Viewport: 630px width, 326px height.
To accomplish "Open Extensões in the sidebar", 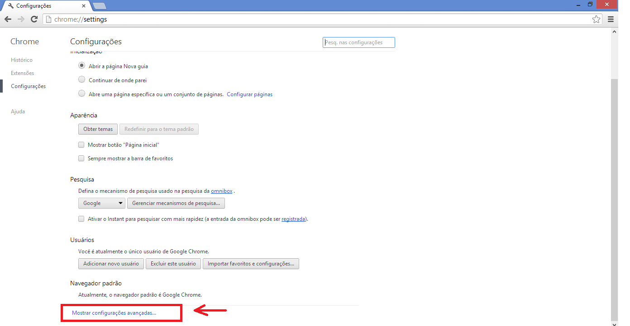I will point(23,73).
